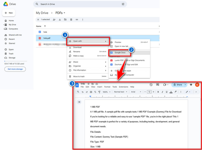Select Download in the context menu
Viewport: 202px width, 150px height.
(88, 48)
